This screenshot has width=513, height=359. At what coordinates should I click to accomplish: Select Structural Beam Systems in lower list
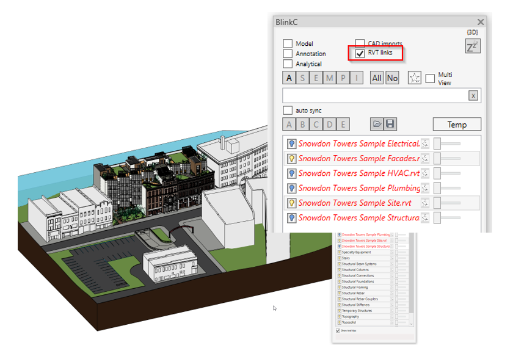359,264
